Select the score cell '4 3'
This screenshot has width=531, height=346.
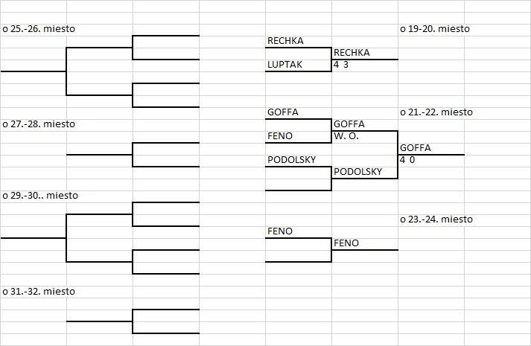tap(365, 65)
